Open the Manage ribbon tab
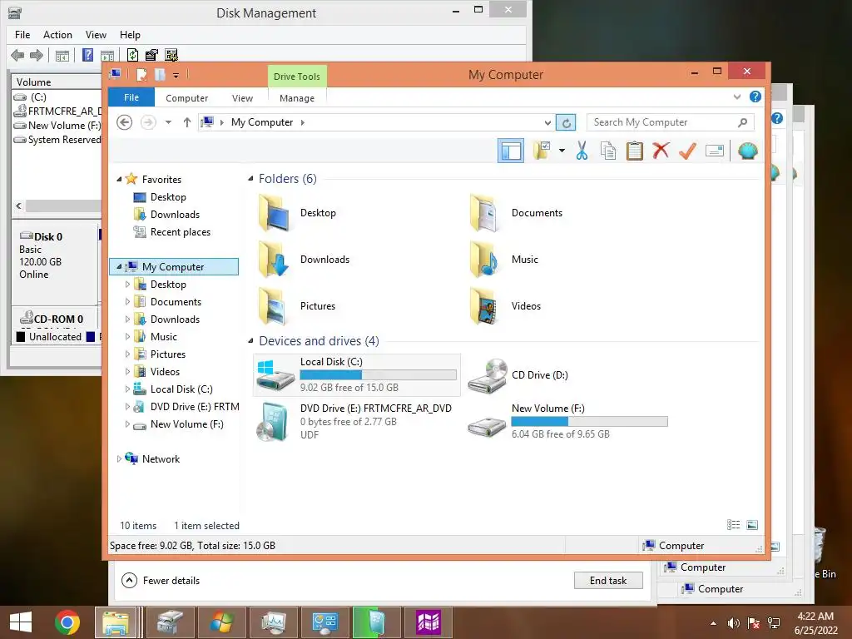 [297, 98]
